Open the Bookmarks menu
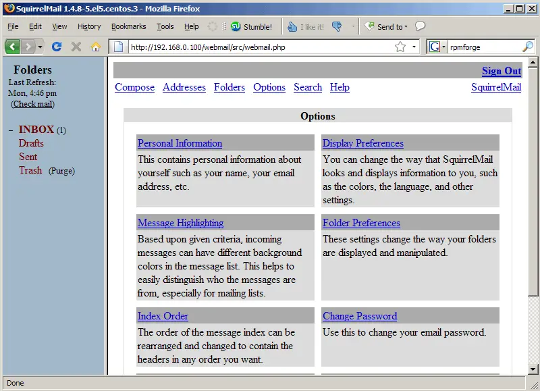The height and width of the screenshot is (391, 540). click(x=128, y=26)
